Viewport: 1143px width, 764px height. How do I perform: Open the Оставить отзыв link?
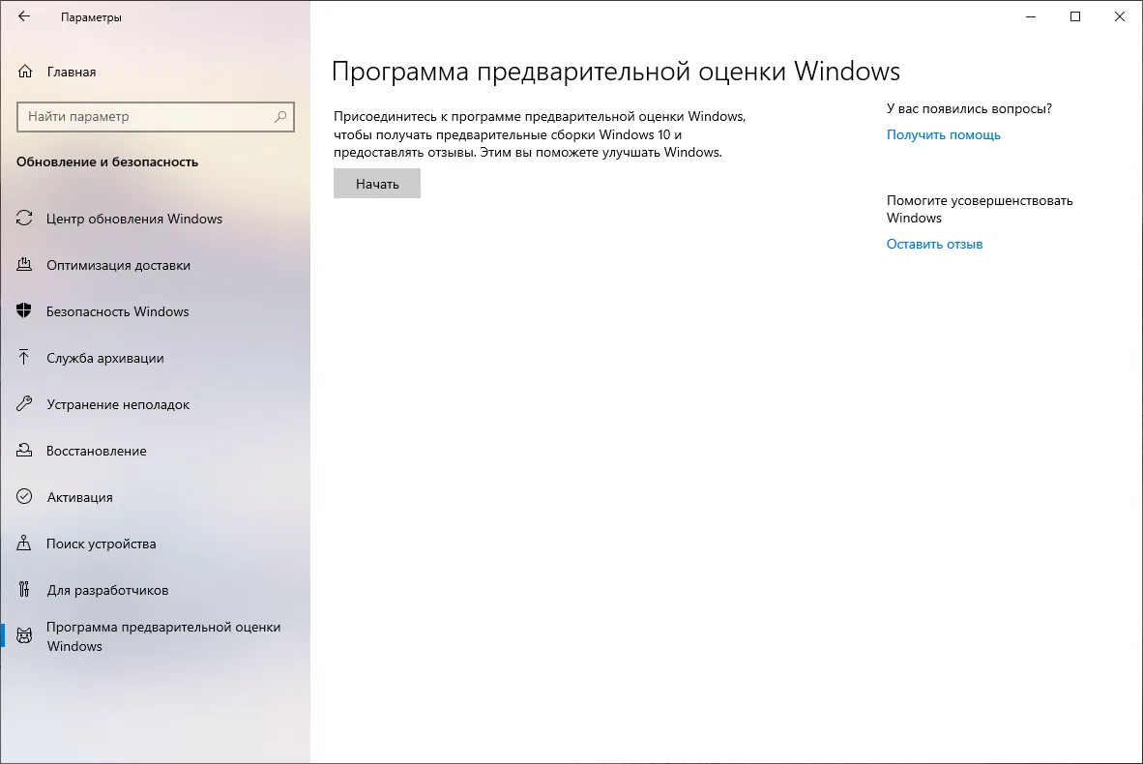point(934,245)
